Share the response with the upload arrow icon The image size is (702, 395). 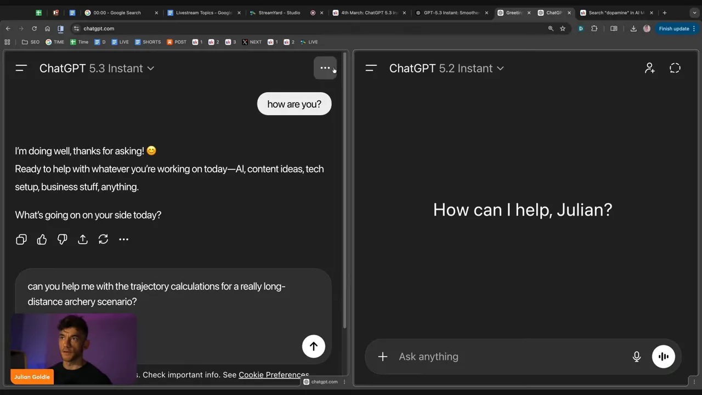click(x=83, y=239)
